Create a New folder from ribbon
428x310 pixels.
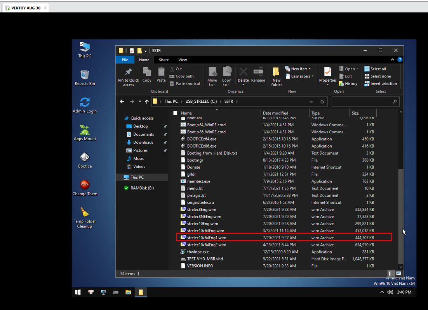click(276, 77)
